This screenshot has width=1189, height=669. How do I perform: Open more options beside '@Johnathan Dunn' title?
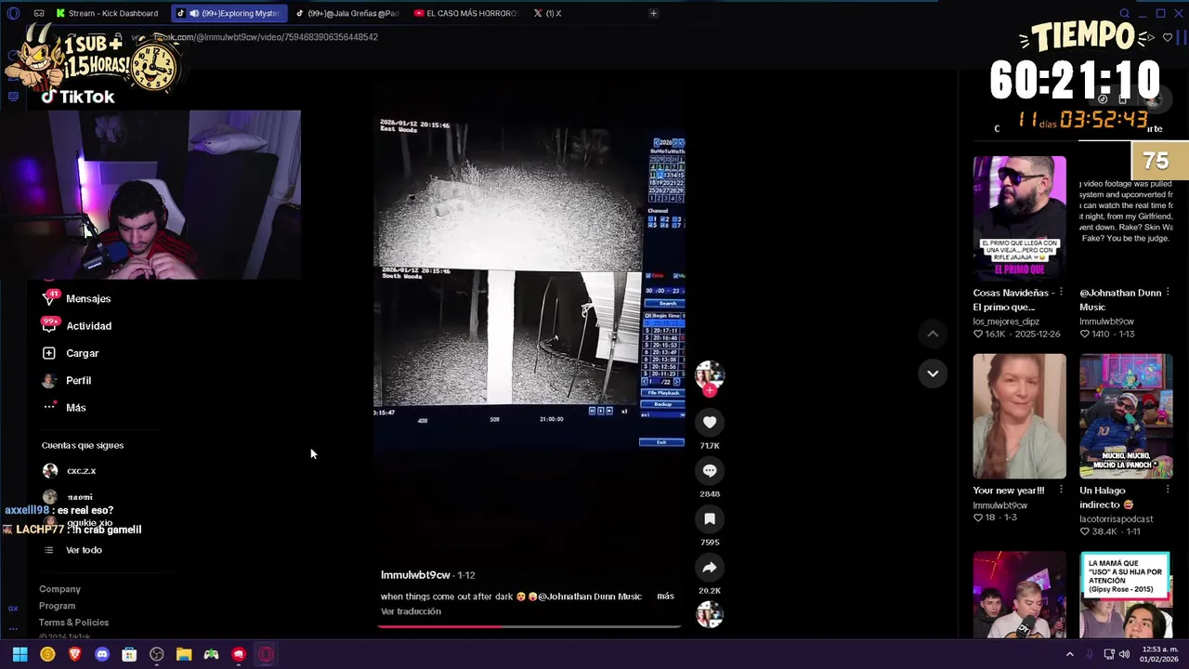[1168, 293]
